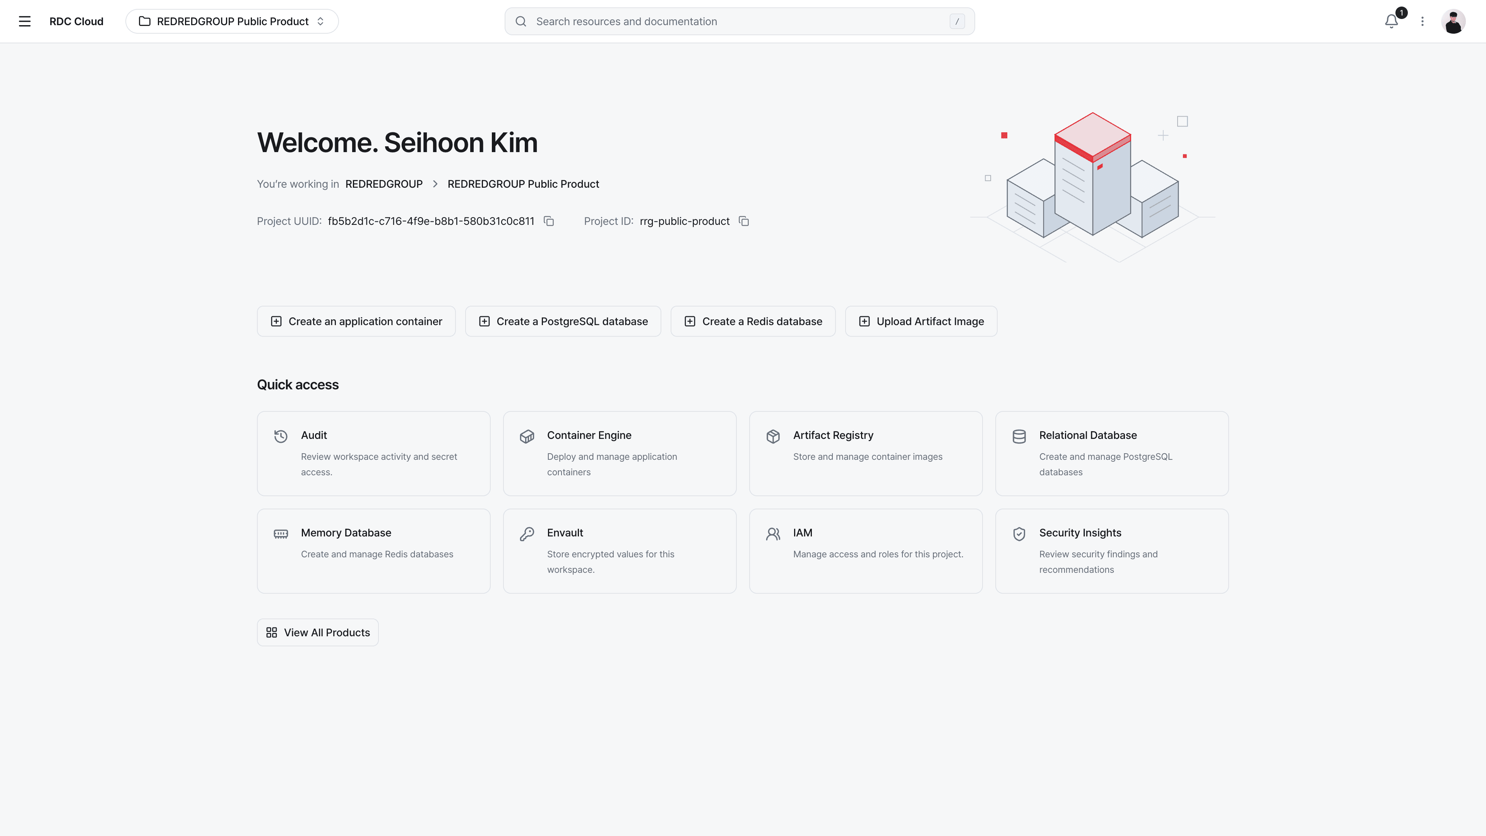Image resolution: width=1486 pixels, height=836 pixels.
Task: Open the Artifact Registry card title
Action: coord(833,435)
